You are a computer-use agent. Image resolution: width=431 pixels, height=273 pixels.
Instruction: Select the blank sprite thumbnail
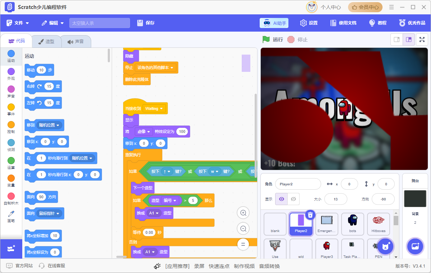(x=275, y=224)
